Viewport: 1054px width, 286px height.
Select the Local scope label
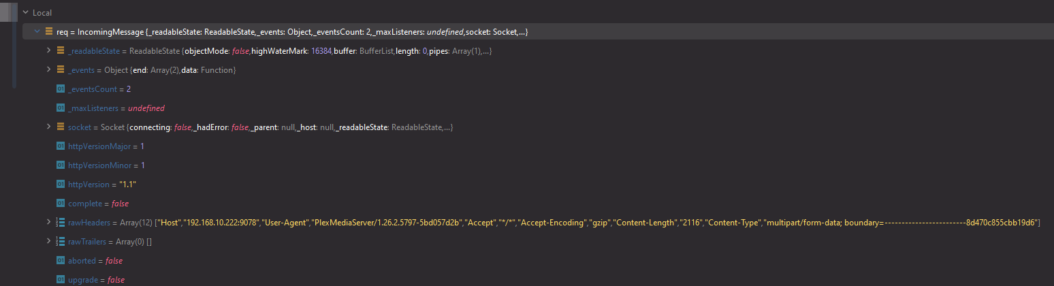click(42, 13)
